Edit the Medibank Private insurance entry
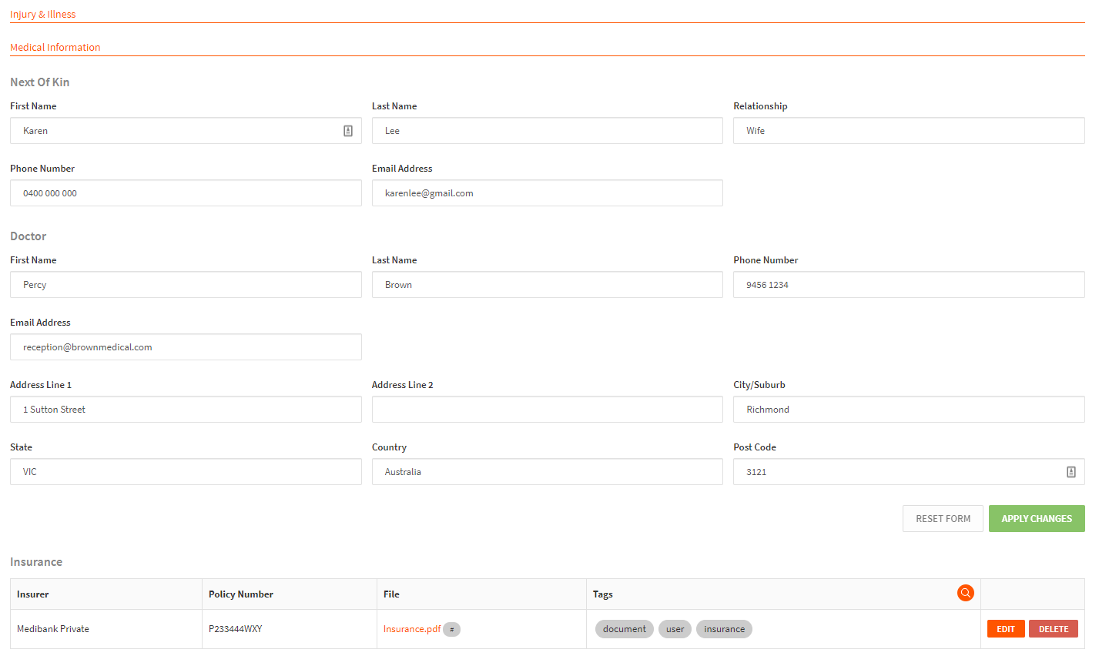 point(1006,629)
